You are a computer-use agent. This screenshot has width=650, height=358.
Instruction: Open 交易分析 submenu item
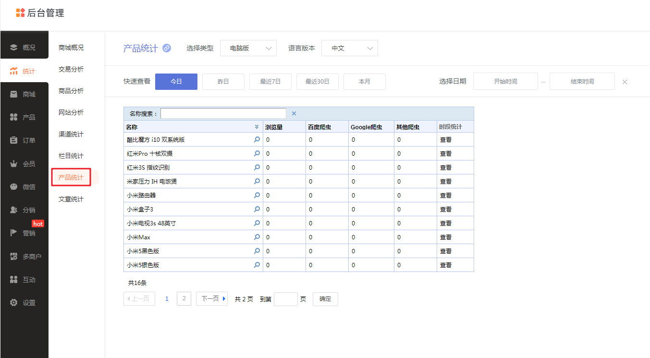pyautogui.click(x=71, y=69)
